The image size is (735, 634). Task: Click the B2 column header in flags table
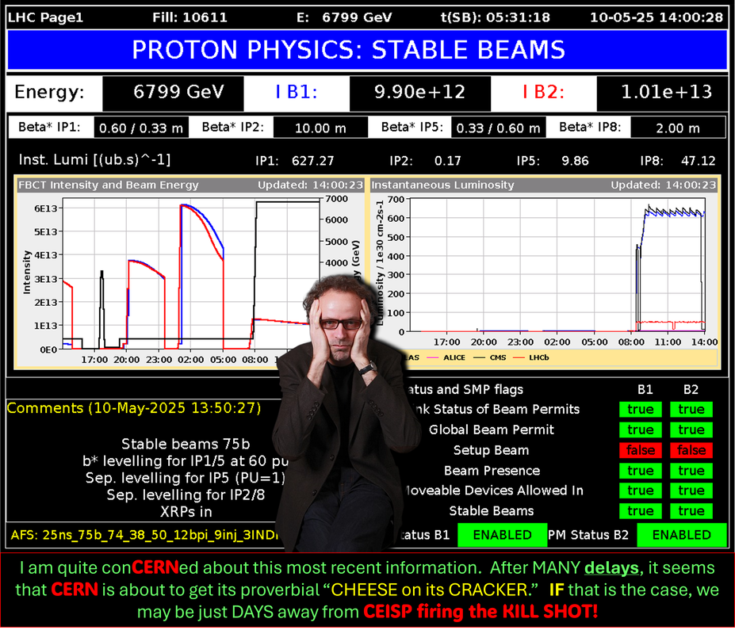pos(691,389)
